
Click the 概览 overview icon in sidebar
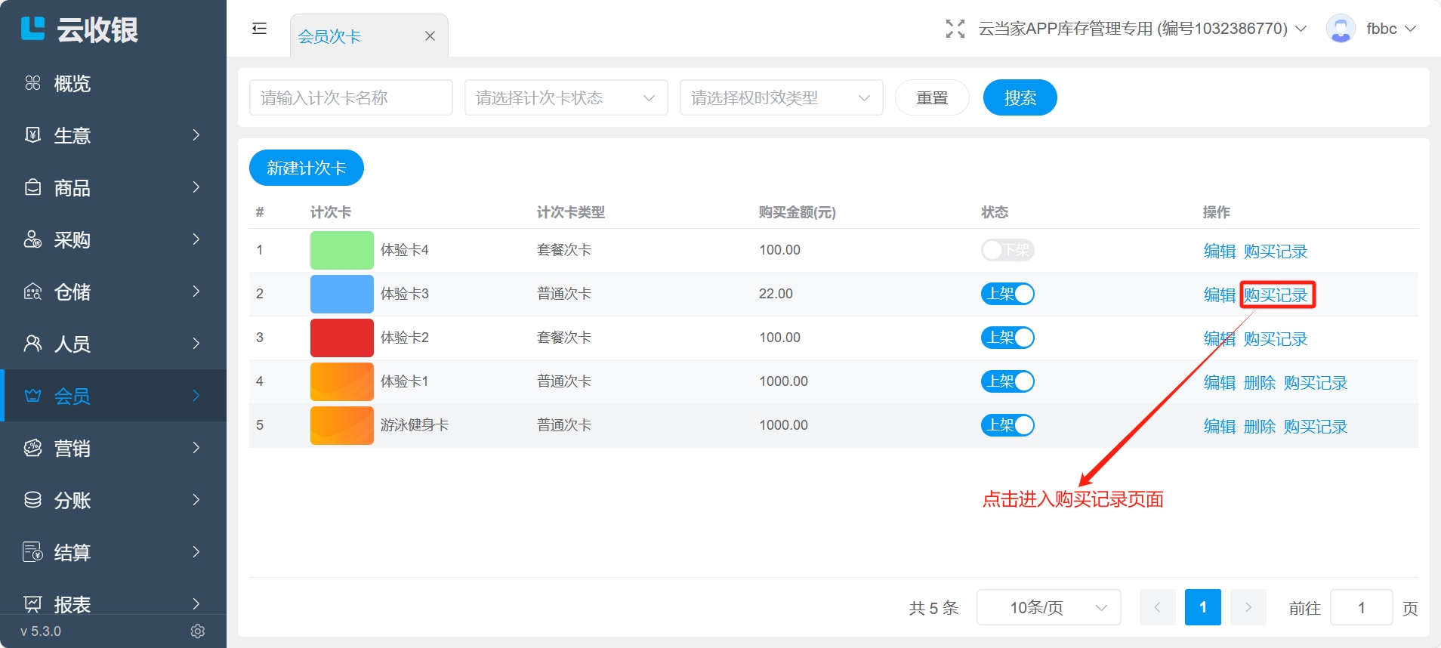pyautogui.click(x=32, y=83)
